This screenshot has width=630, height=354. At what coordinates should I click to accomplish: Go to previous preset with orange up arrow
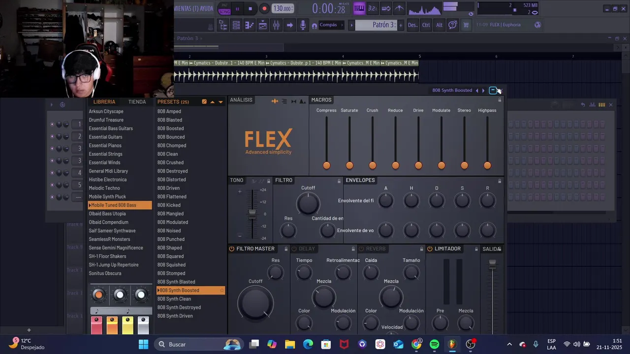pyautogui.click(x=213, y=102)
